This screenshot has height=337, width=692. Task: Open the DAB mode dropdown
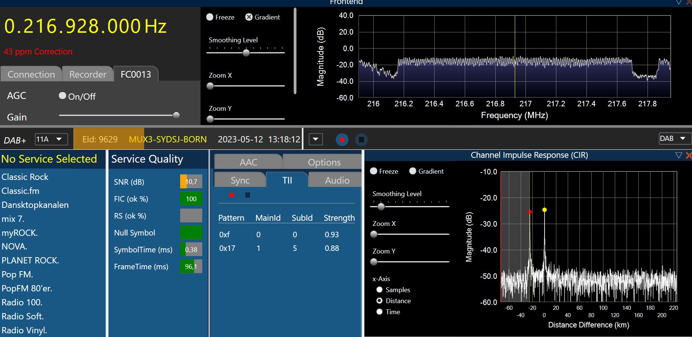point(675,139)
